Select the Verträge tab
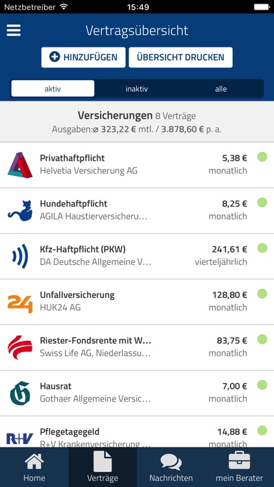The width and height of the screenshot is (274, 487). tap(103, 467)
